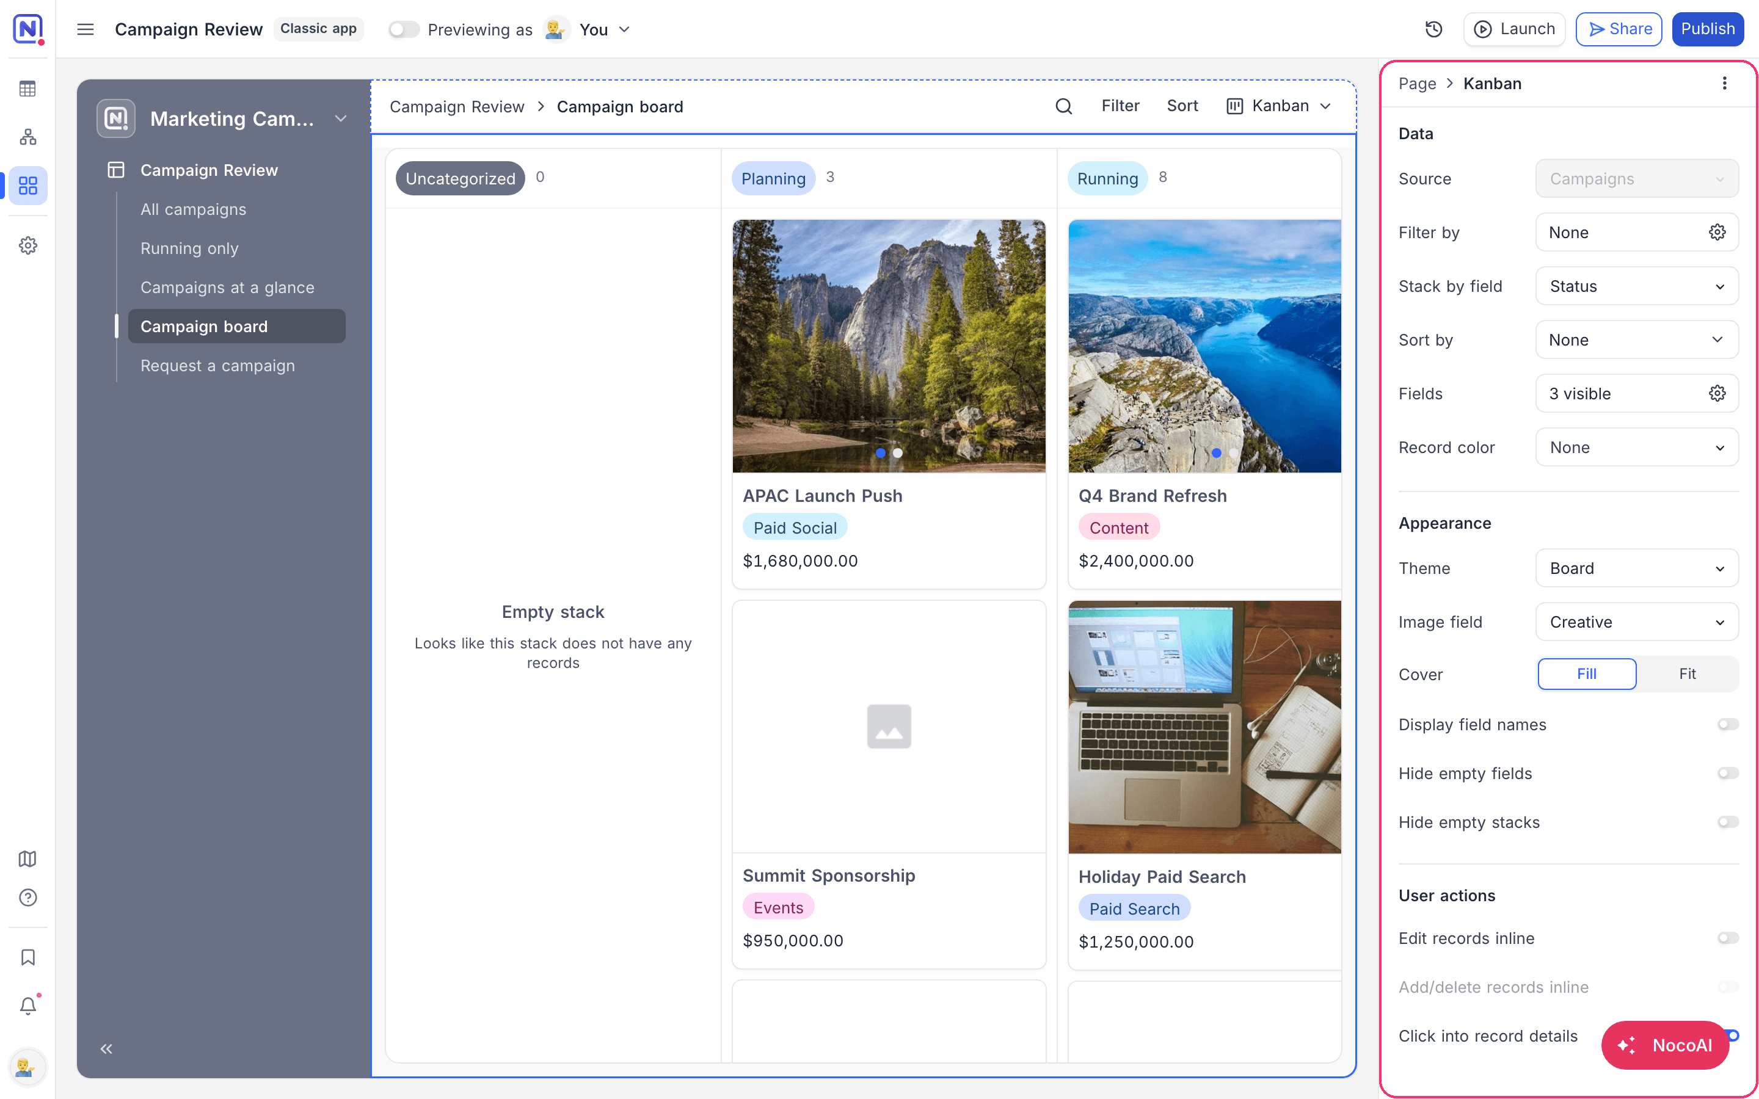
Task: Open the Fields visibility settings gear
Action: coord(1717,393)
